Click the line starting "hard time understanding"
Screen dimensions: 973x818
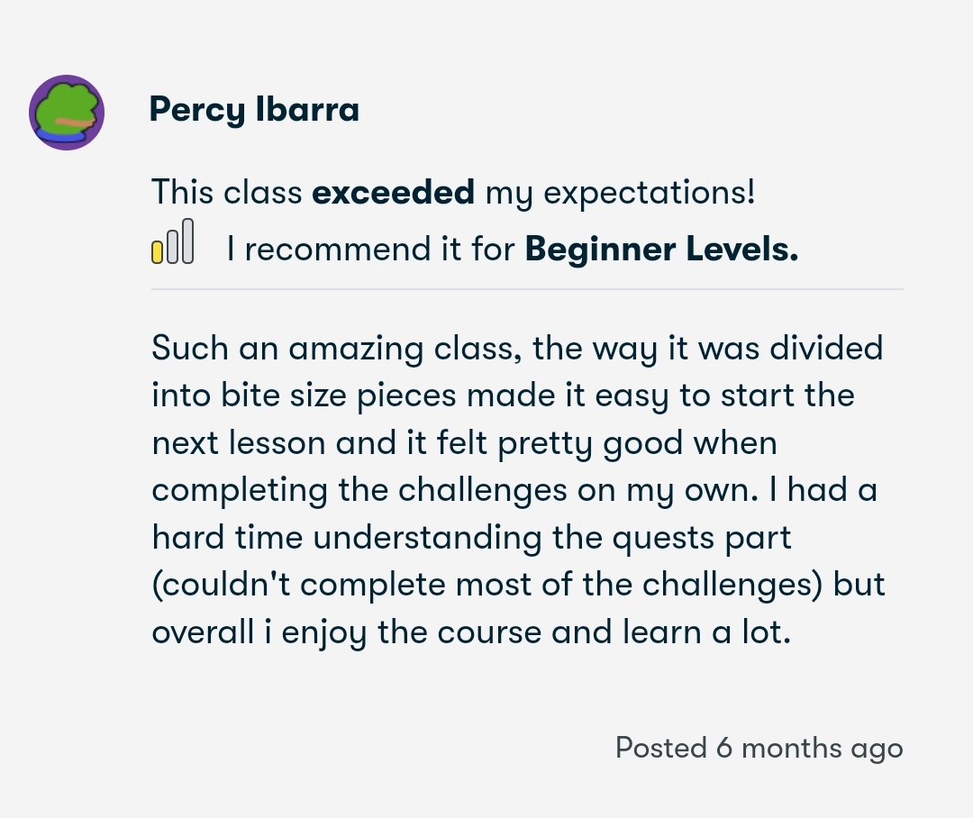(x=471, y=538)
